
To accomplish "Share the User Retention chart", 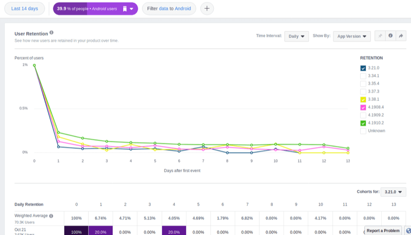I will pos(401,36).
